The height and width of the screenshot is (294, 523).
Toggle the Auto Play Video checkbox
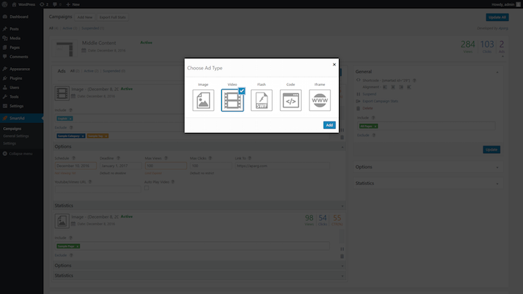click(146, 188)
